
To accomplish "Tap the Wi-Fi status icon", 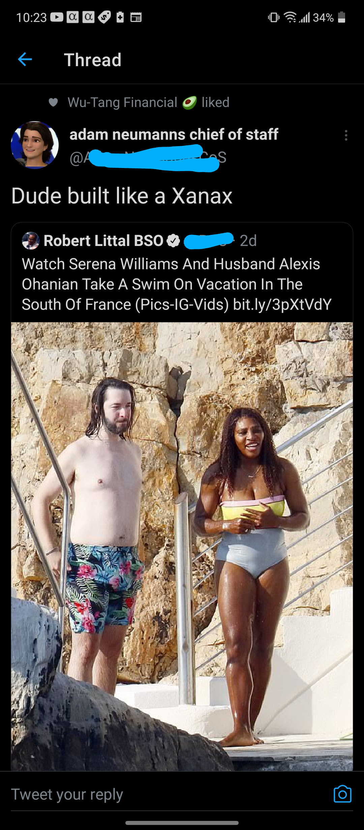I will point(290,17).
